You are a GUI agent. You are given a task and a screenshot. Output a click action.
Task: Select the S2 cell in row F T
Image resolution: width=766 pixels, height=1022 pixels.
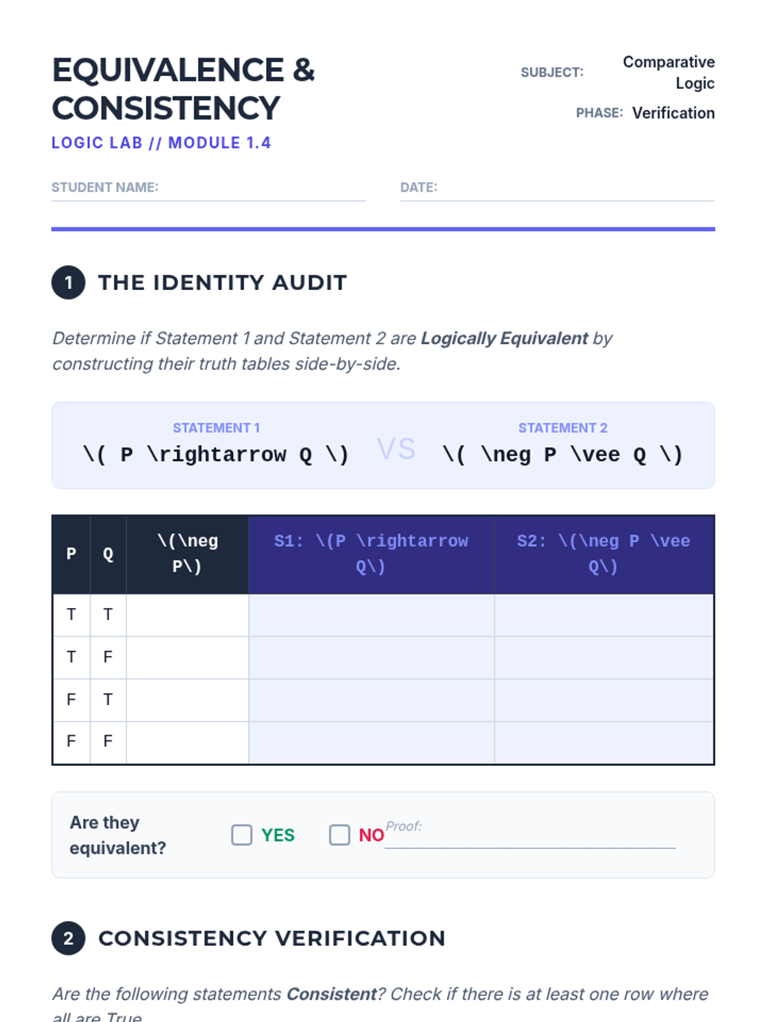604,700
